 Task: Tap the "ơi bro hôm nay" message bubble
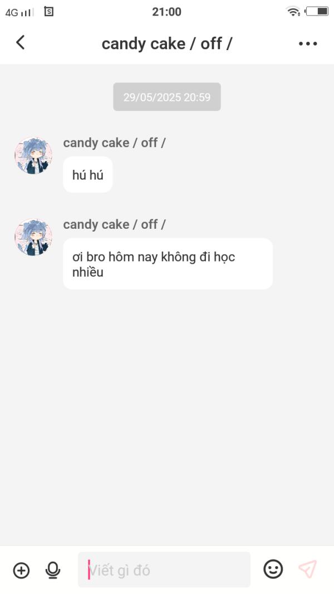point(168,264)
